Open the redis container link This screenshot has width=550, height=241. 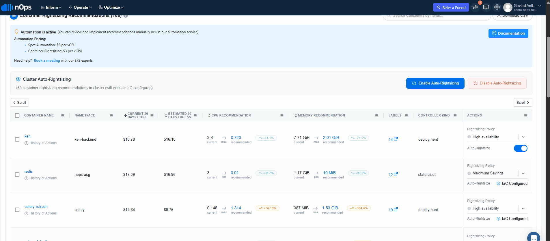(x=29, y=172)
